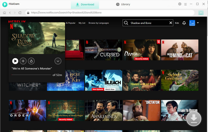Switch to the Download tab
208x132 pixels.
click(85, 4)
